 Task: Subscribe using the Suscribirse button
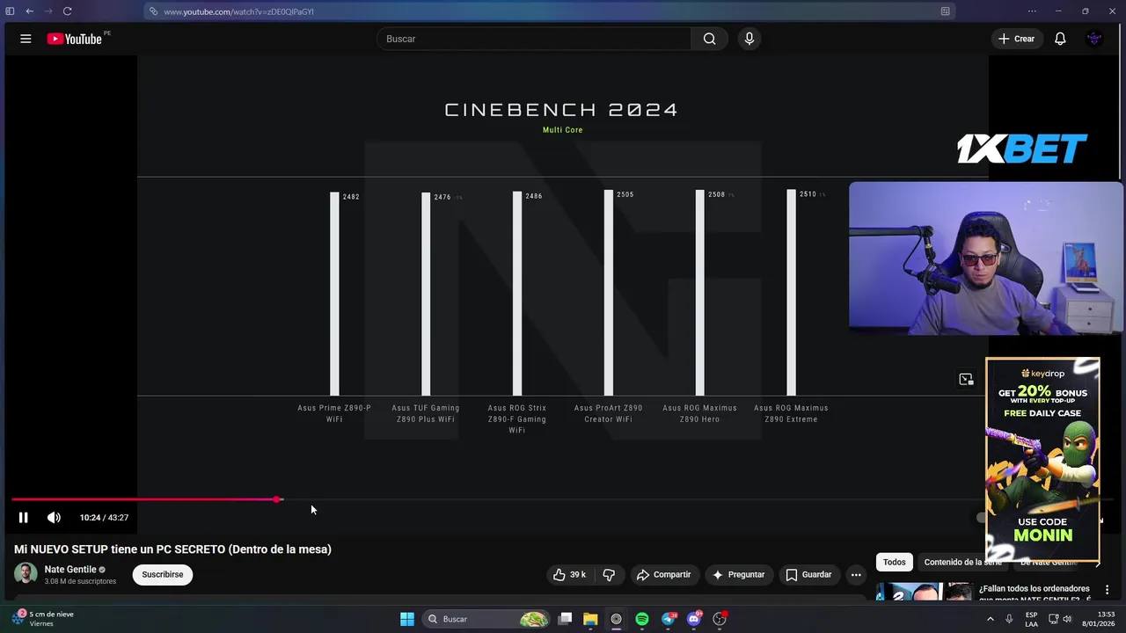tap(163, 575)
